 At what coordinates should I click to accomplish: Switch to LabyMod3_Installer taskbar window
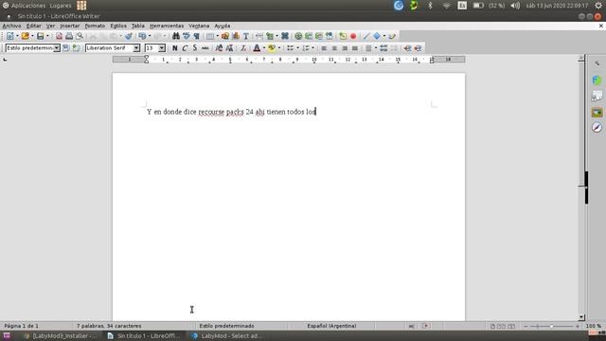pos(61,336)
